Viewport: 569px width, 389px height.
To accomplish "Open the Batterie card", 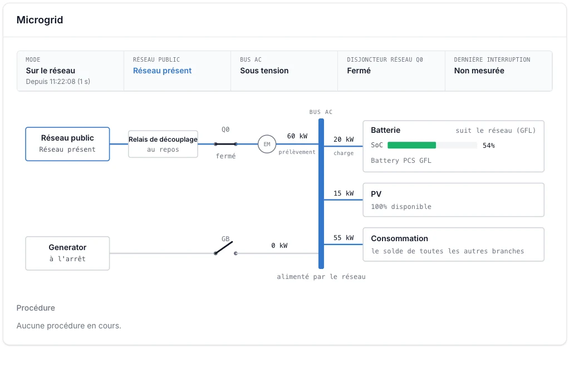I will click(453, 146).
